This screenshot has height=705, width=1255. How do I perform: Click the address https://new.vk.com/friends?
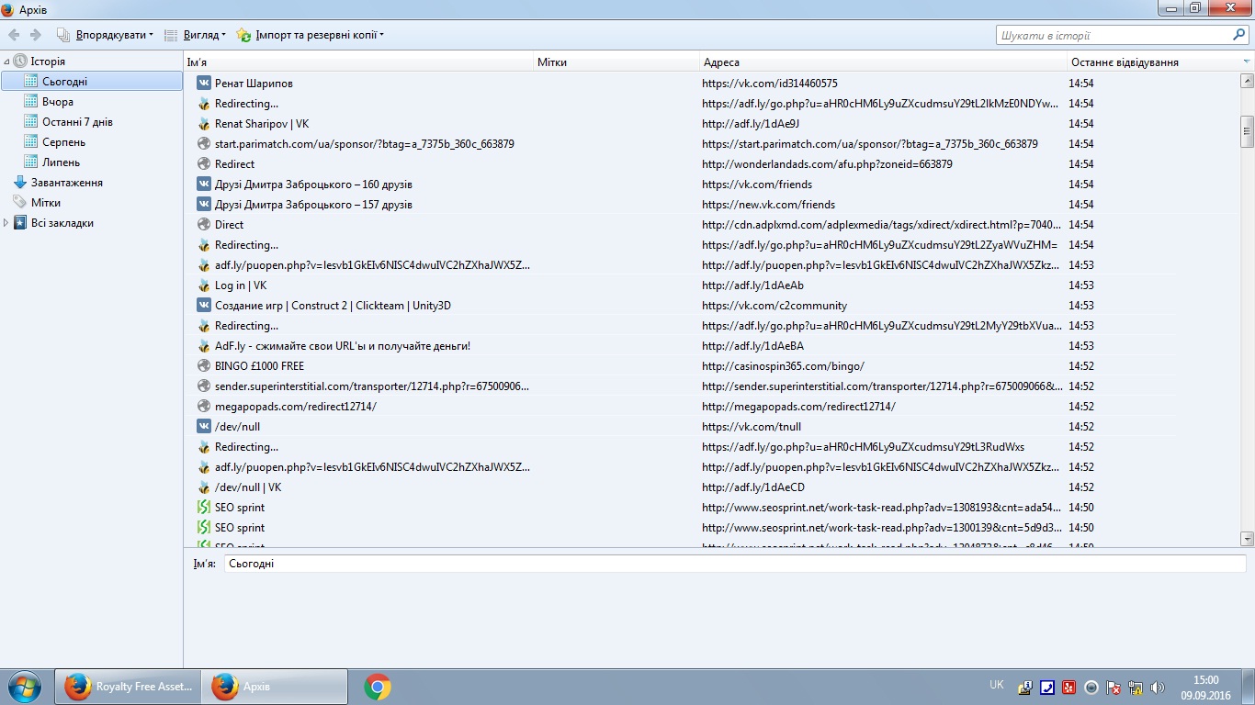pos(768,204)
